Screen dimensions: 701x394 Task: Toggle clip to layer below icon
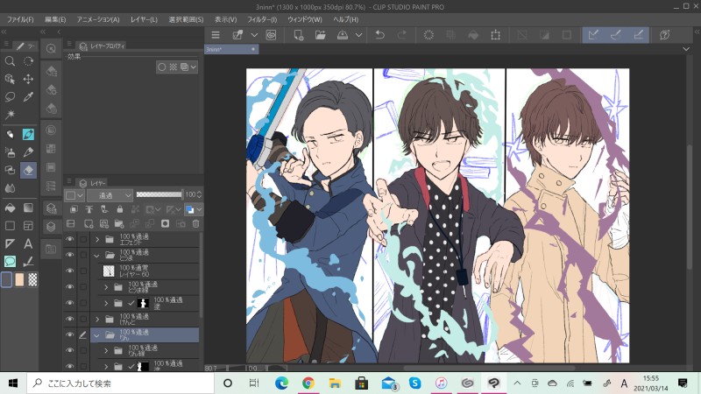click(74, 208)
